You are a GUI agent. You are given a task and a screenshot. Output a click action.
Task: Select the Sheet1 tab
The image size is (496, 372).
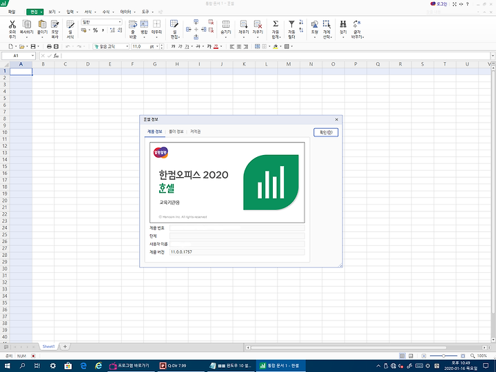coord(49,347)
